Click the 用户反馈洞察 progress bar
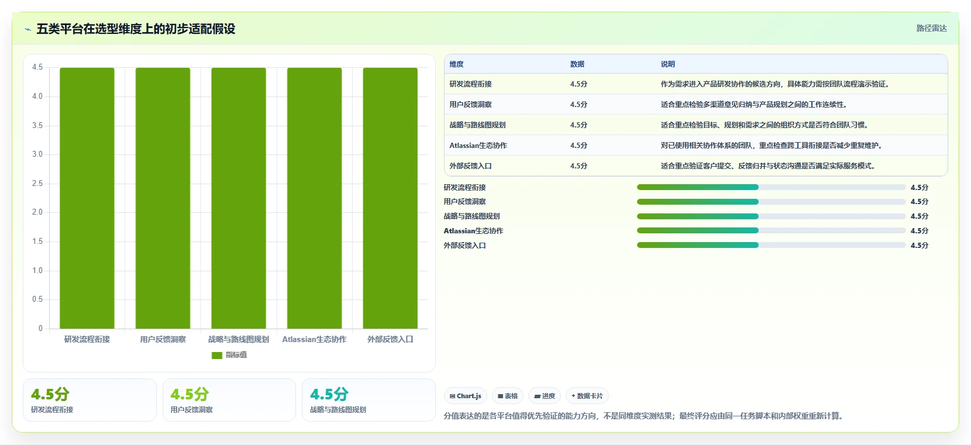Viewport: 971px width, 445px height. point(771,202)
